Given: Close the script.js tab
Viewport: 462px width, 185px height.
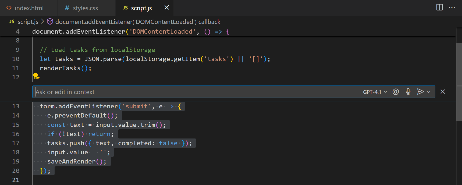Looking at the screenshot, I should pyautogui.click(x=167, y=8).
